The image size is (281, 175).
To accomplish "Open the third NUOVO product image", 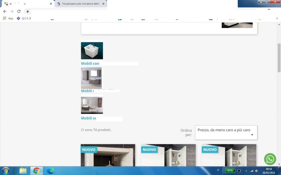I will (x=229, y=155).
